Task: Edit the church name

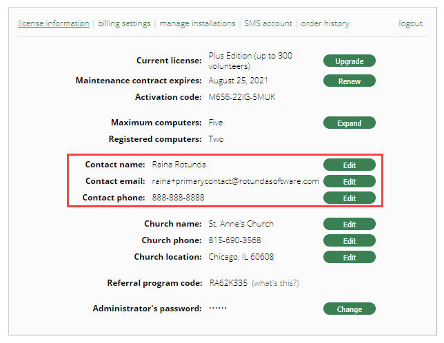Action: tap(350, 225)
